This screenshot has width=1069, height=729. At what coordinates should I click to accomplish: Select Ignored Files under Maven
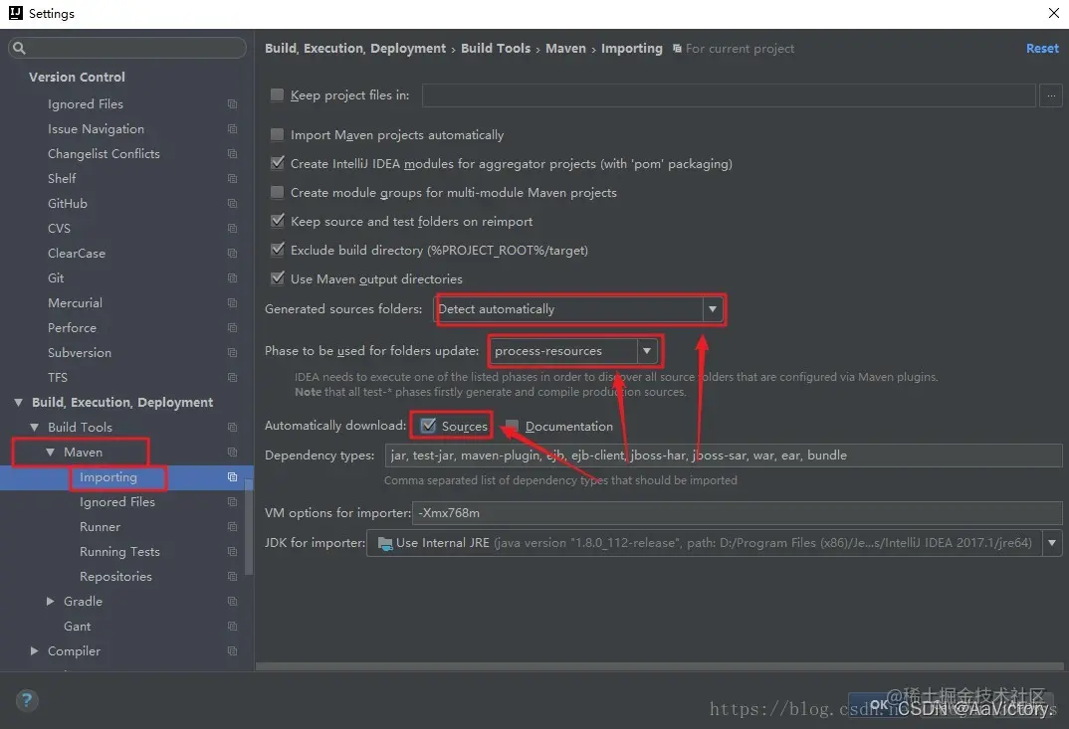click(117, 502)
